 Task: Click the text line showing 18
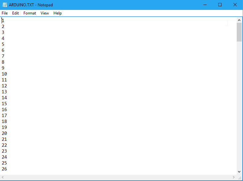pos(4,121)
